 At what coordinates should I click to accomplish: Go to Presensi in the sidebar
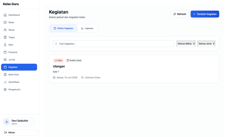click(x=13, y=52)
